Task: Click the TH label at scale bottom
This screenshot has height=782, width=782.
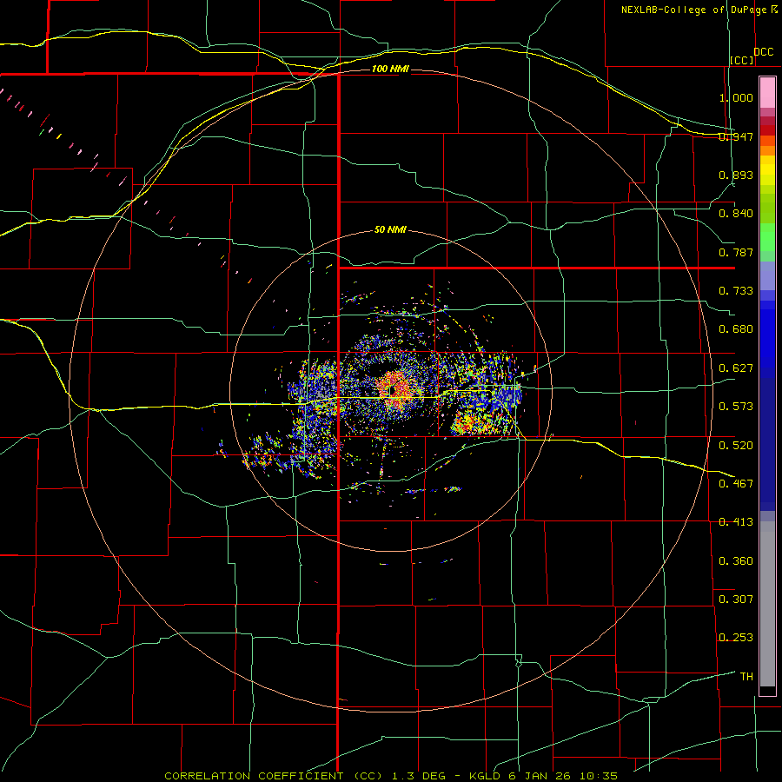Action: point(746,677)
